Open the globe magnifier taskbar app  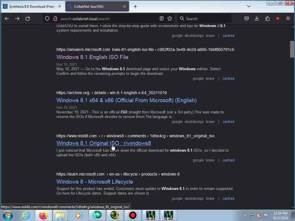[x=115, y=215]
